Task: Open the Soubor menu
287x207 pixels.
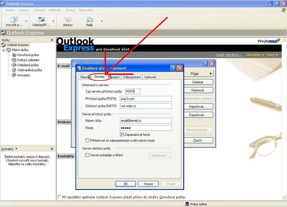Action: [x=10, y=10]
